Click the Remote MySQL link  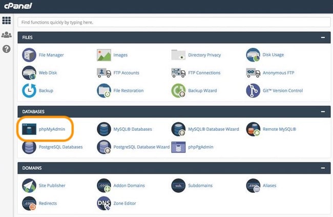[x=280, y=129]
